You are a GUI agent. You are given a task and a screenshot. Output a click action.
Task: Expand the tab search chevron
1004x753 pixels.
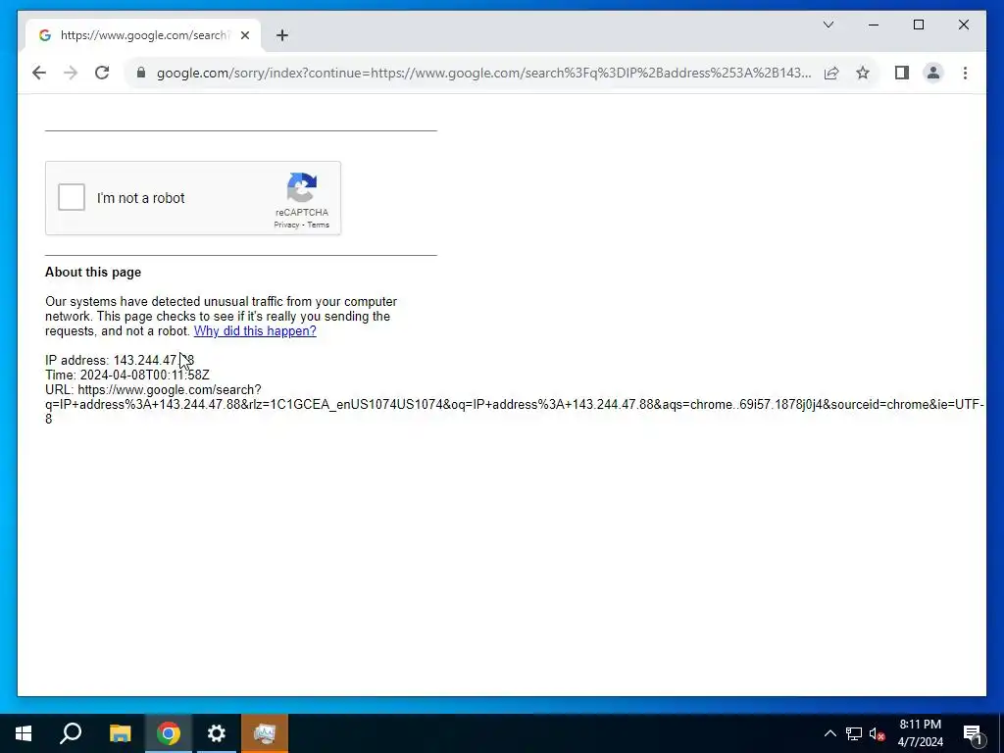coord(828,25)
